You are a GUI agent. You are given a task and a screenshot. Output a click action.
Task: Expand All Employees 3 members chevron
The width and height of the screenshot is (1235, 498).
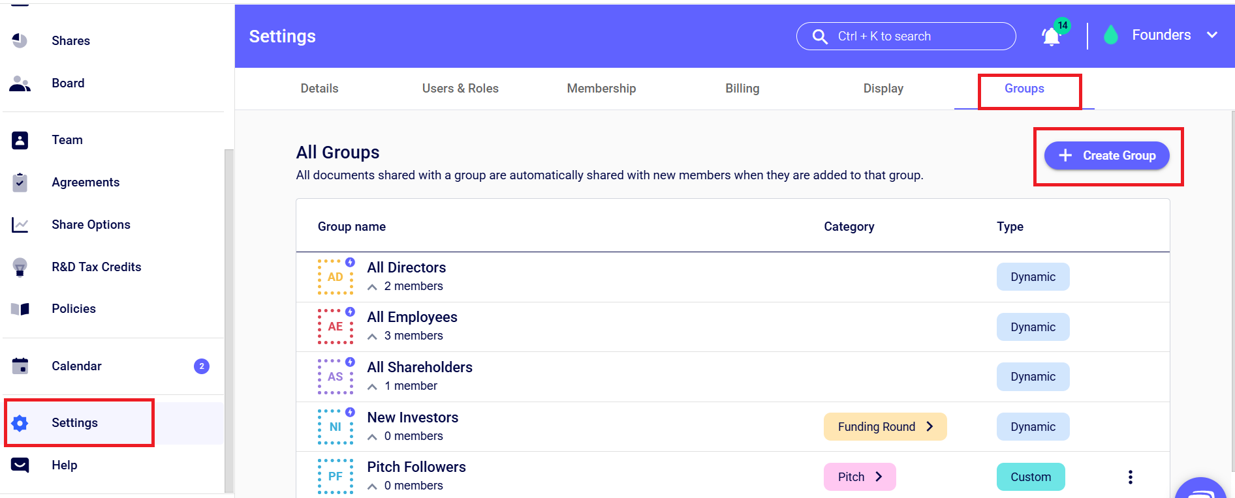(x=372, y=336)
